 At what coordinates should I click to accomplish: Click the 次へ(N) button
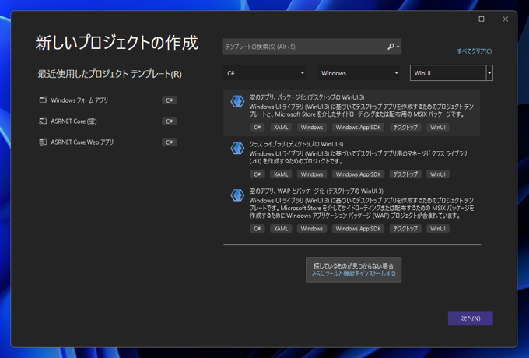click(x=471, y=318)
